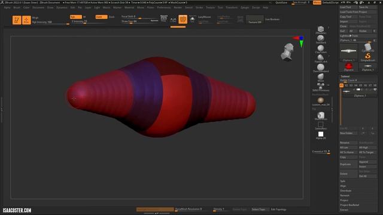Select the red ZSphere tool
The image size is (383, 215).
(x=348, y=67)
